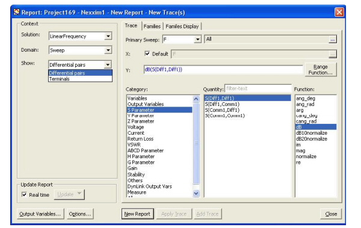Click the Primary Sweep ellipsis browse button

[332, 39]
